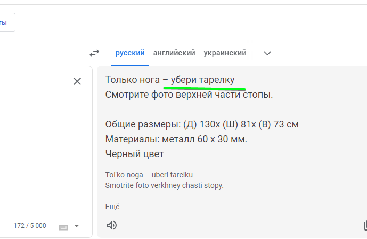Copy translation using the right-edge icon
The width and height of the screenshot is (367, 239).
pyautogui.click(x=365, y=226)
